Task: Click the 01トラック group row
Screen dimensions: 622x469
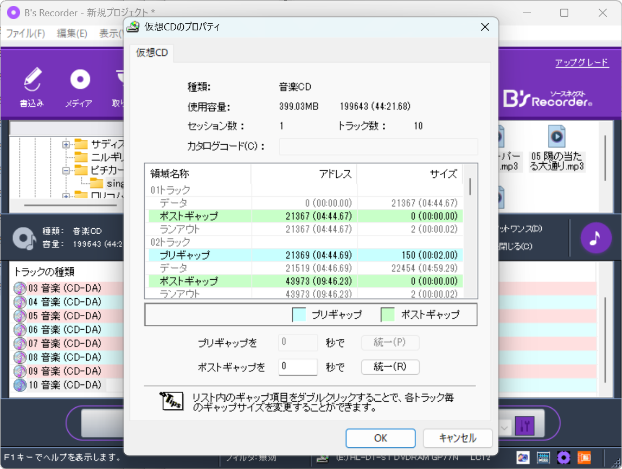Action: pos(305,190)
